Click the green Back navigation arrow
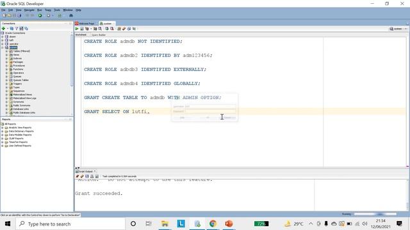Screen dimensions: 410x230 pyautogui.click(x=40, y=15)
